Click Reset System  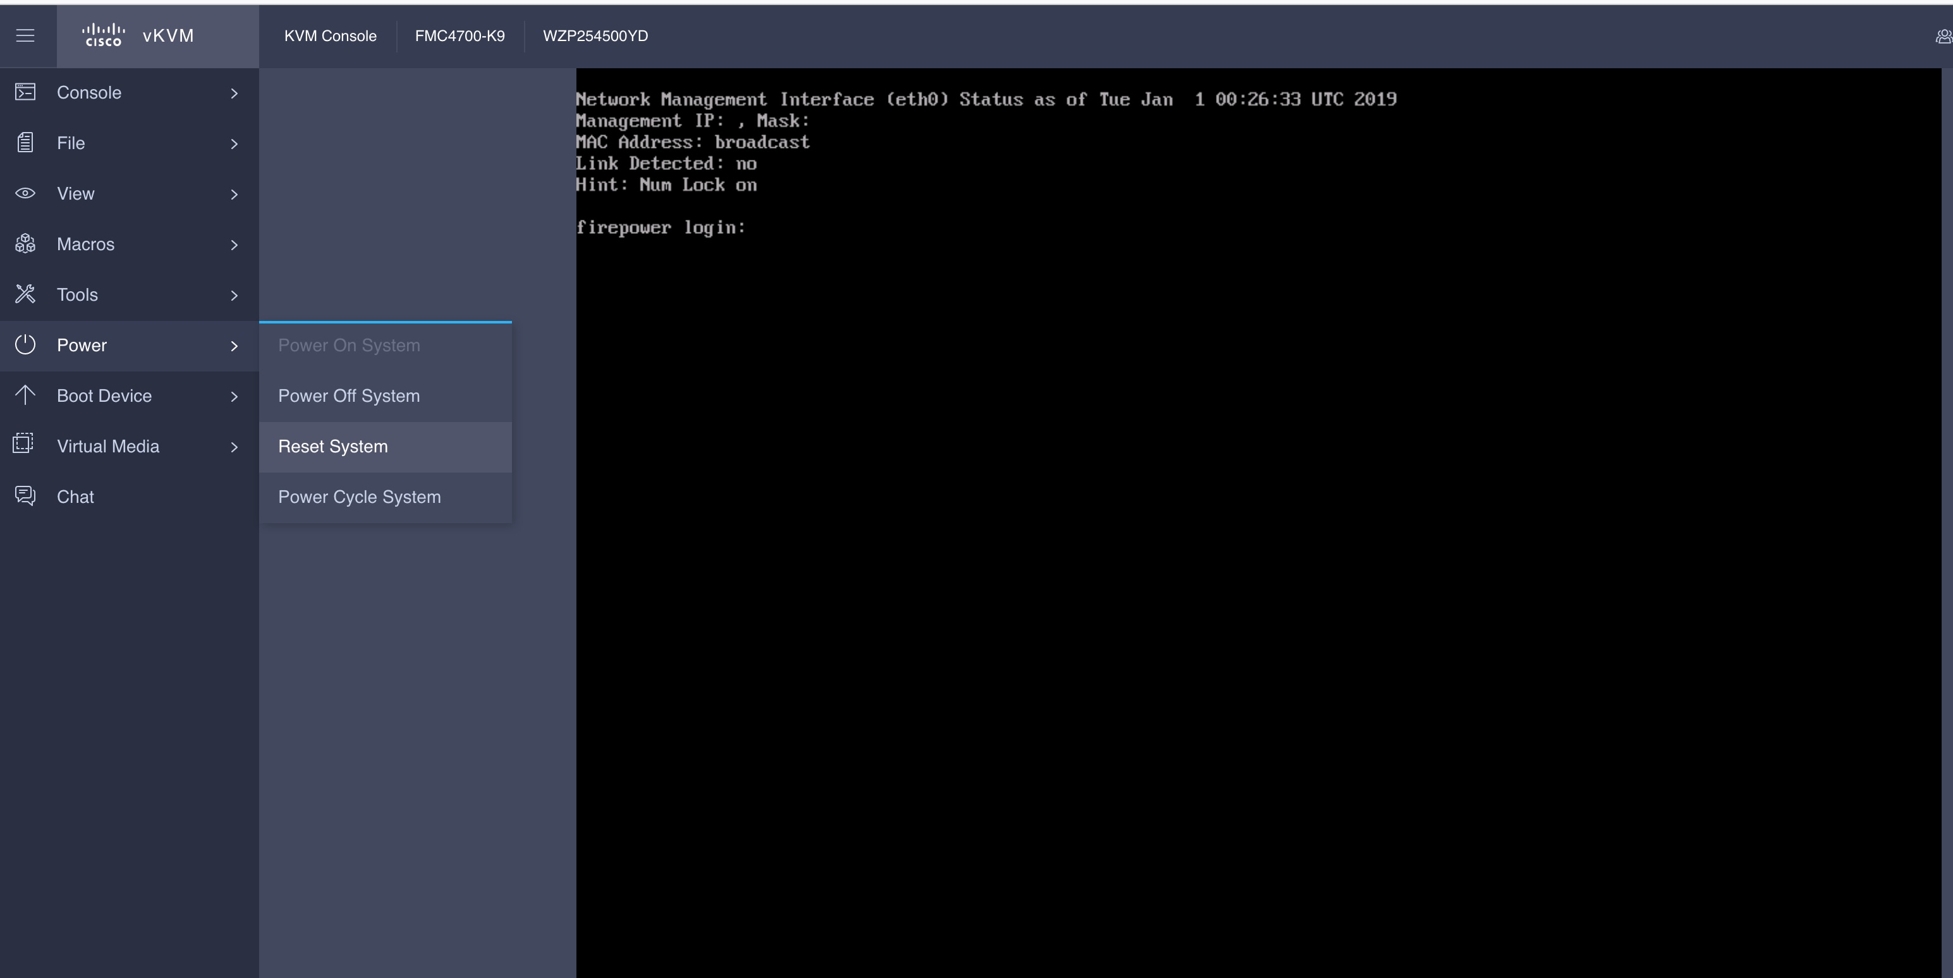332,446
